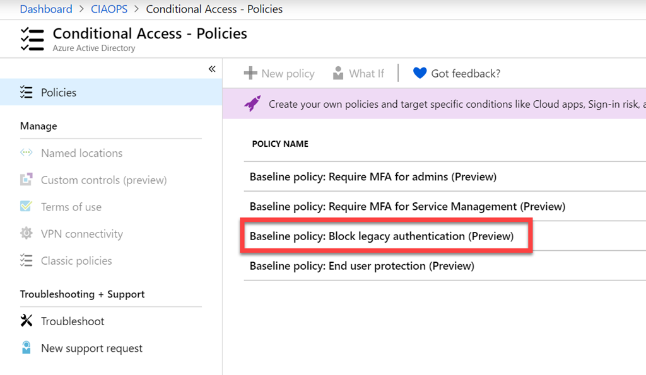Open Require MFA for admins policy
The image size is (646, 375).
(373, 176)
